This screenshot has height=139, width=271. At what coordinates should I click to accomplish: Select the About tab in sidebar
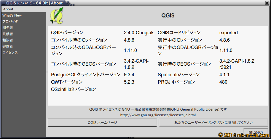[8, 9]
